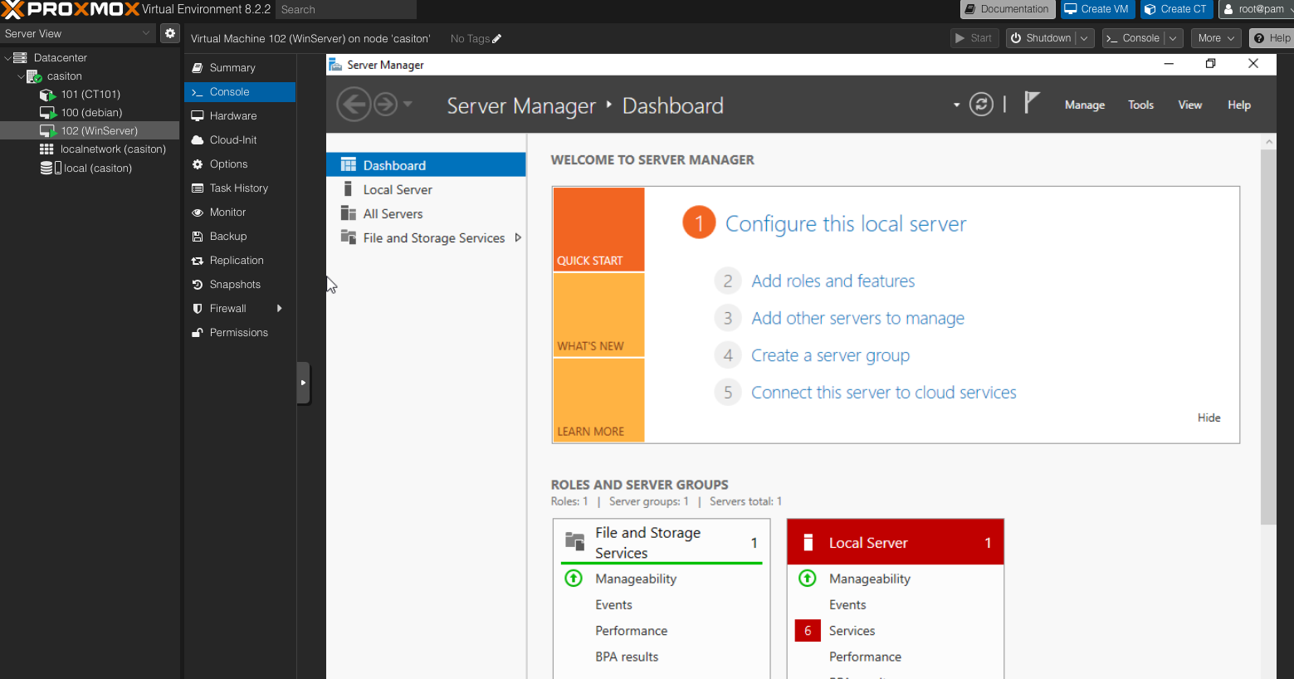Click the Server Manager vertical scrollbar
1294x679 pixels.
[x=1267, y=332]
